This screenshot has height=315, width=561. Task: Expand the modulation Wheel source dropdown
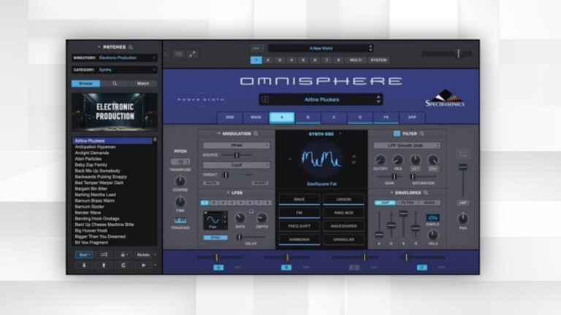click(x=236, y=145)
